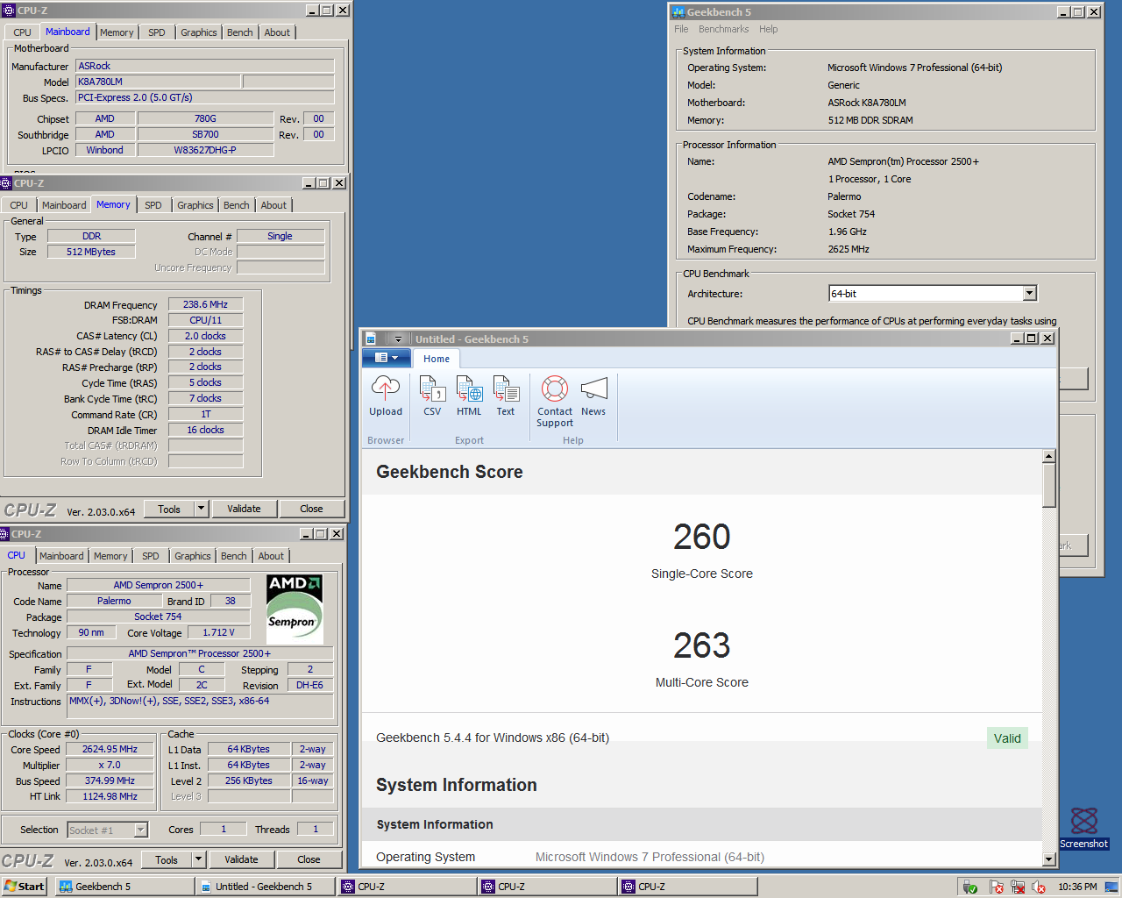
Task: Click the AMD Sempron logo in CPU-Z
Action: 295,609
